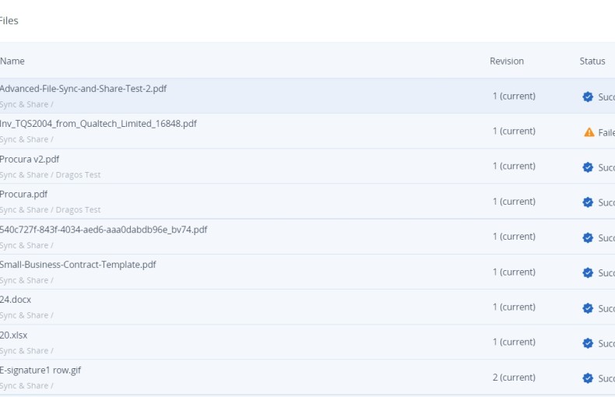Click the Sync & Share / Dragos Test path under Procura.pdf

click(x=51, y=210)
